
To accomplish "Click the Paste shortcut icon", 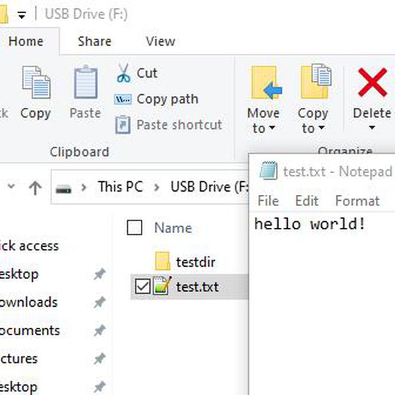I will [x=123, y=124].
